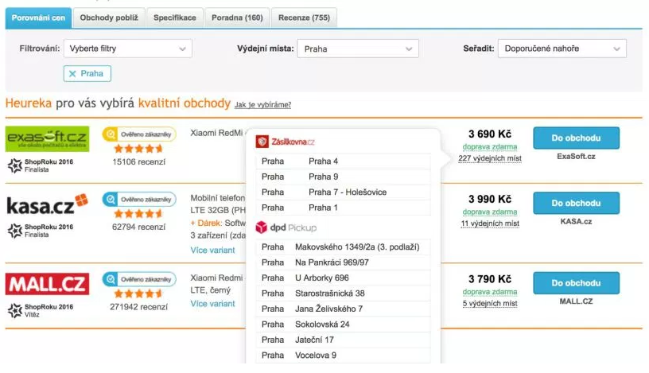This screenshot has height=373, width=649.
Task: Click Ověřeno zákazníky badge for kasa.cz
Action: coord(139,199)
